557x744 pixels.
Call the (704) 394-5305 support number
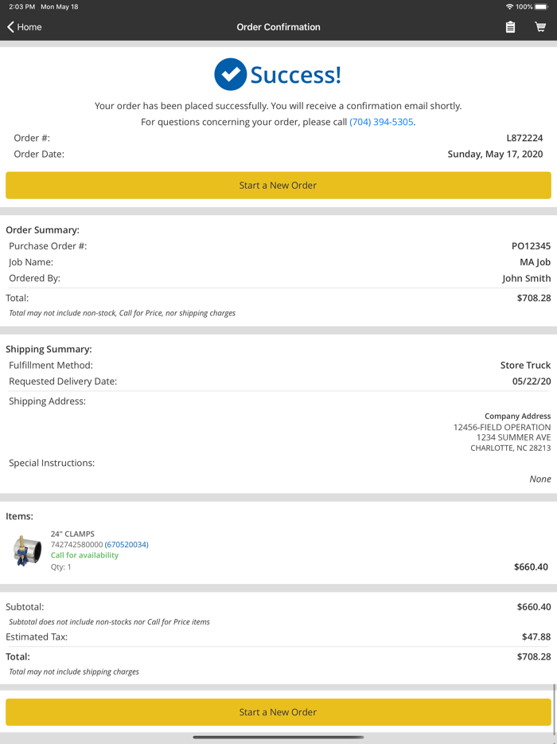tap(381, 121)
